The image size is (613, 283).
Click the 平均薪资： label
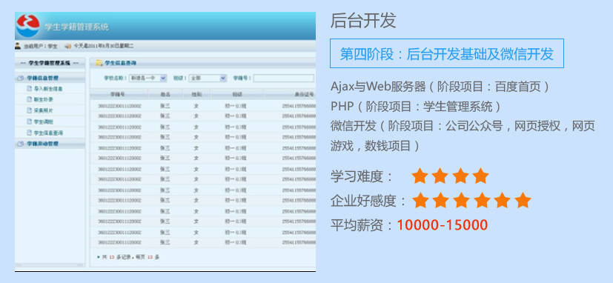[x=362, y=225]
